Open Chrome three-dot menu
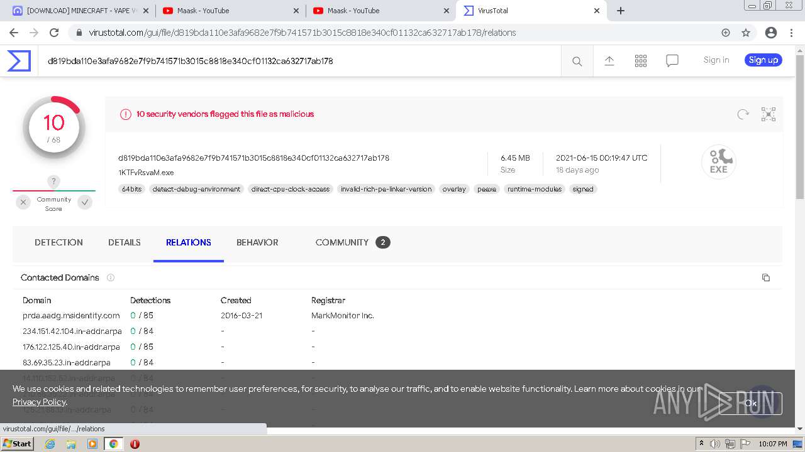The image size is (805, 452). 792,33
